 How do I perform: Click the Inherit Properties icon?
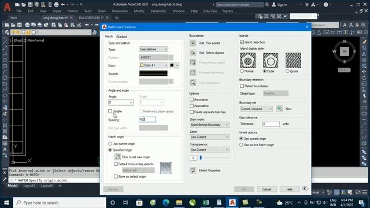click(x=193, y=170)
